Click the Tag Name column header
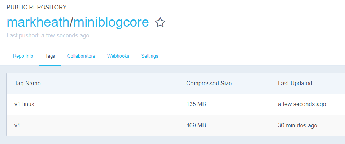Screen dimensions: 345x144 [x=27, y=84]
